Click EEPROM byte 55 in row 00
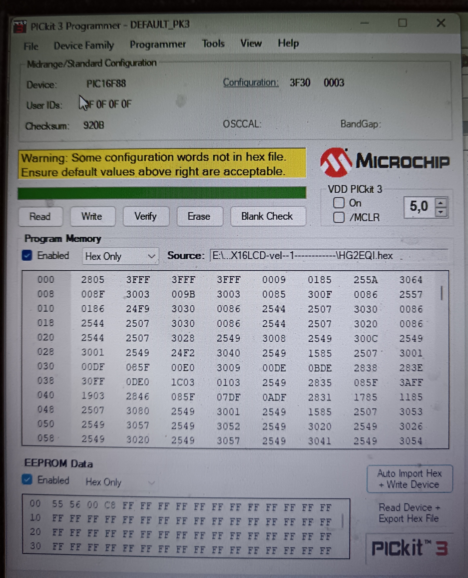Viewport: 468px width, 578px height. pos(57,504)
